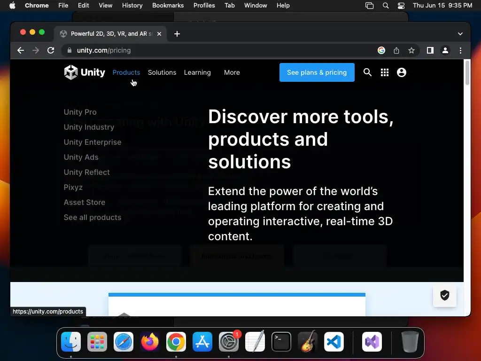
Task: Click the Google icon in the address bar
Action: 381,50
